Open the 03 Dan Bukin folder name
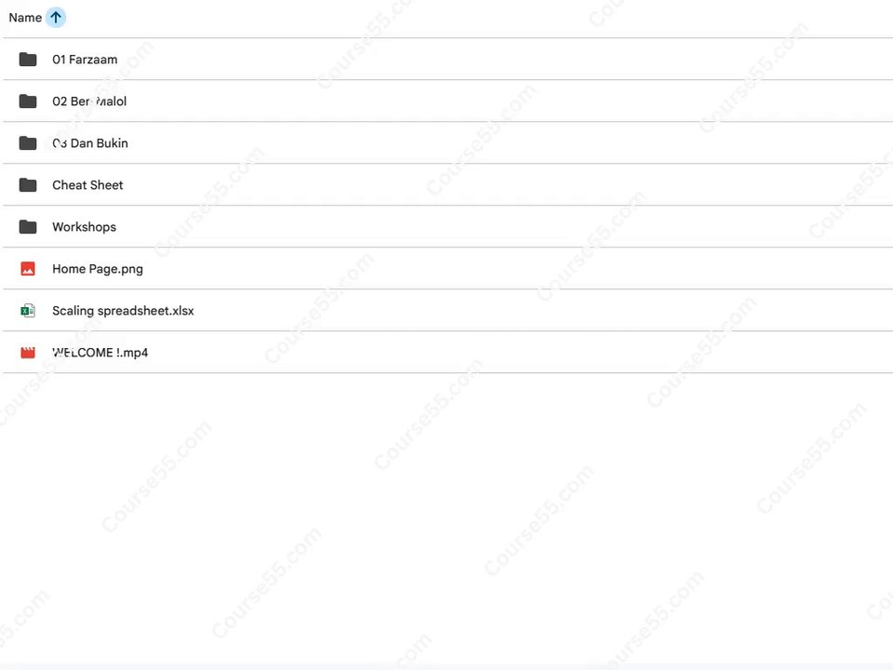Image resolution: width=893 pixels, height=670 pixels. pos(90,143)
